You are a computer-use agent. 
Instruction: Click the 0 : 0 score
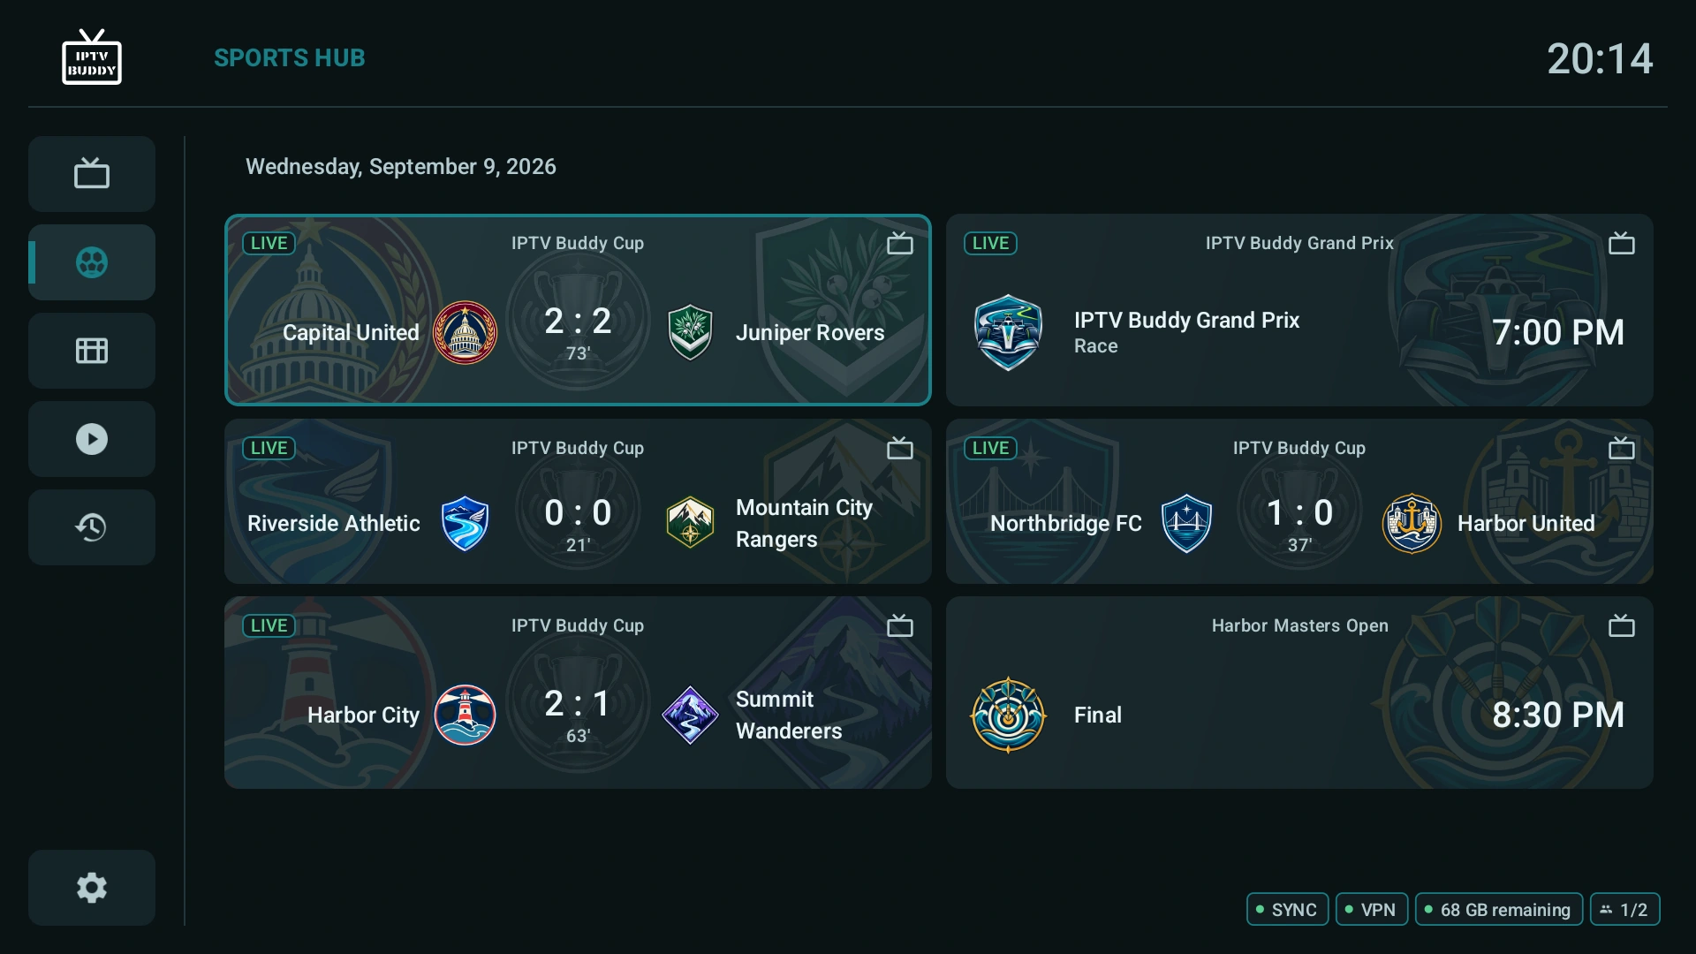(578, 513)
